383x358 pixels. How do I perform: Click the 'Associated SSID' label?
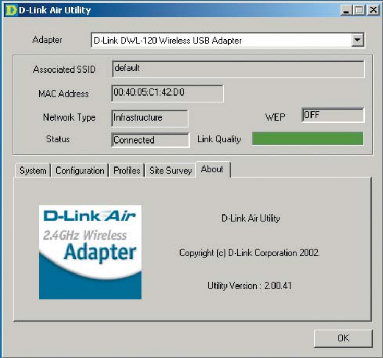point(65,69)
